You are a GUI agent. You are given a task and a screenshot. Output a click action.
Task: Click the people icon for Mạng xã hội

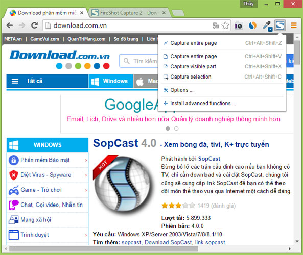tap(13, 220)
